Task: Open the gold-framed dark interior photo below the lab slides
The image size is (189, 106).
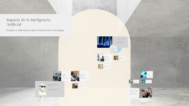Action: [x=75, y=86]
